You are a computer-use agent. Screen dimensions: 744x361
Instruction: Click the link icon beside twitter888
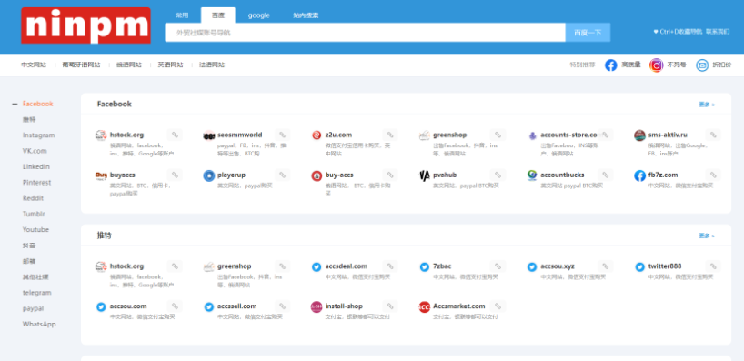[x=713, y=266]
